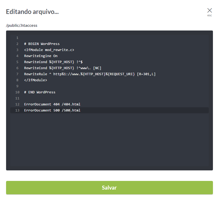Click the '/public/.htaccess' file path label
The height and width of the screenshot is (198, 219).
point(22,26)
